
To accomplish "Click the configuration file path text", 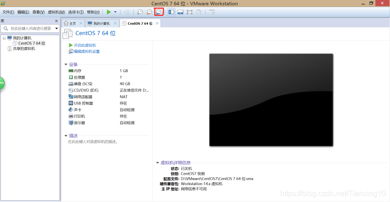I will pyautogui.click(x=217, y=179).
